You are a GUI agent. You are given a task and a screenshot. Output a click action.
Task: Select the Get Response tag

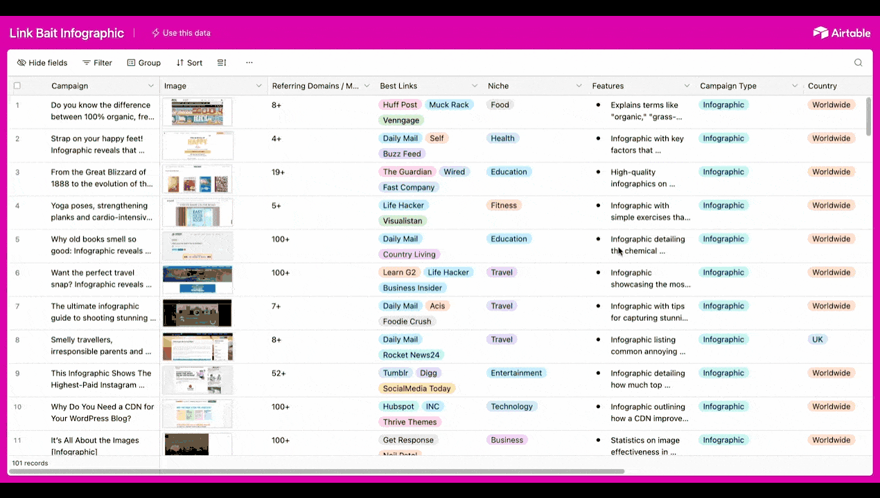tap(408, 441)
